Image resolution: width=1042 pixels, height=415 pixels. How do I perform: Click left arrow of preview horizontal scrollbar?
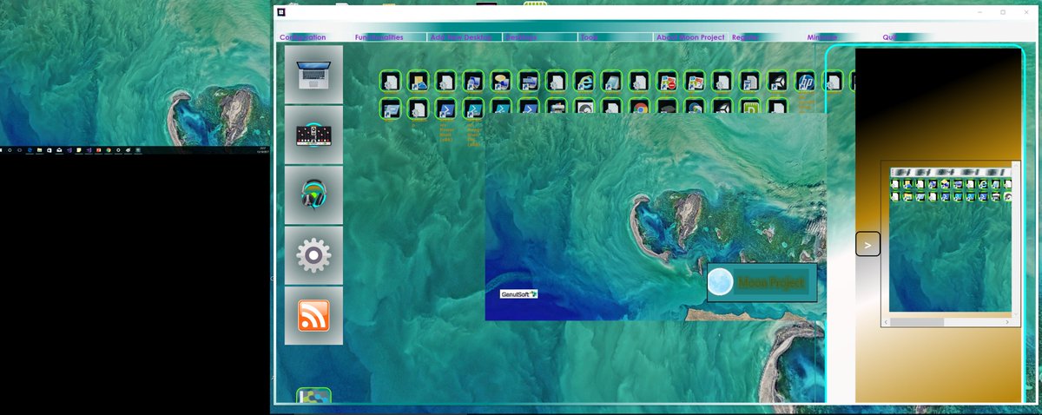pyautogui.click(x=887, y=322)
